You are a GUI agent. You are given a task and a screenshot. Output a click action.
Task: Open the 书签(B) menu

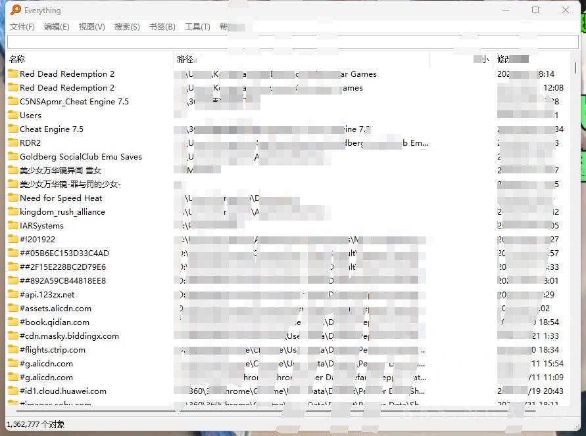162,27
